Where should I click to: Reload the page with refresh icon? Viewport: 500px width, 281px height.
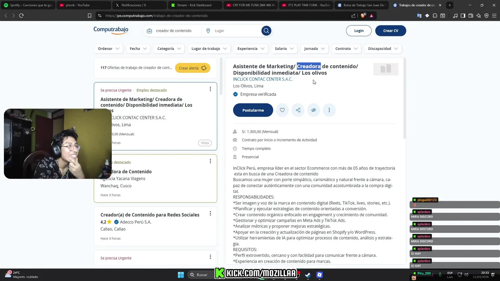[x=21, y=16]
